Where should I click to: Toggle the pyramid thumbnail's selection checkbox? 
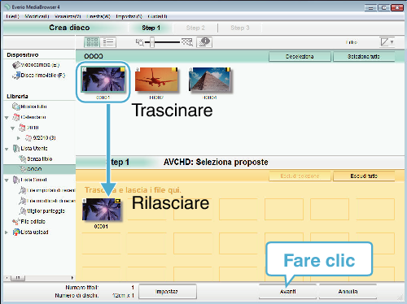[x=190, y=70]
